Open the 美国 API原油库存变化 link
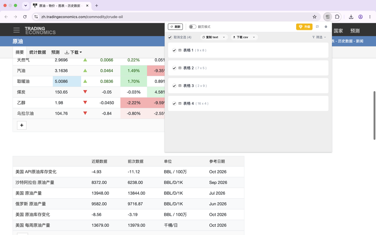This screenshot has width=376, height=235. pyautogui.click(x=36, y=172)
